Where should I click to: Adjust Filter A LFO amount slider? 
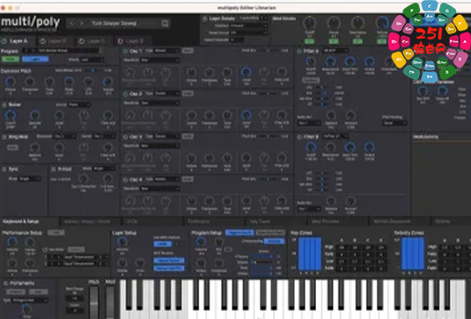[321, 88]
